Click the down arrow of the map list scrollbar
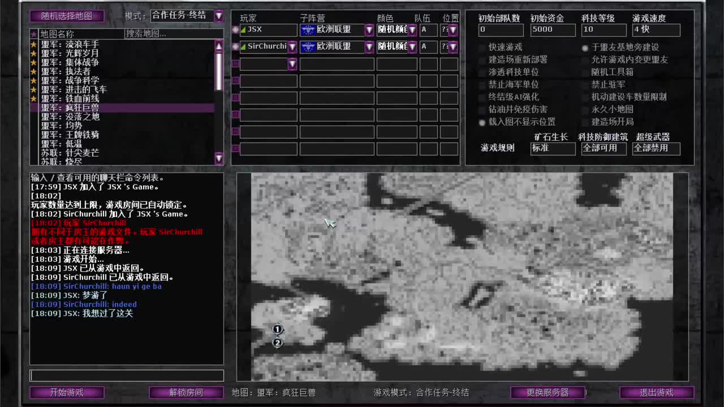 click(219, 159)
